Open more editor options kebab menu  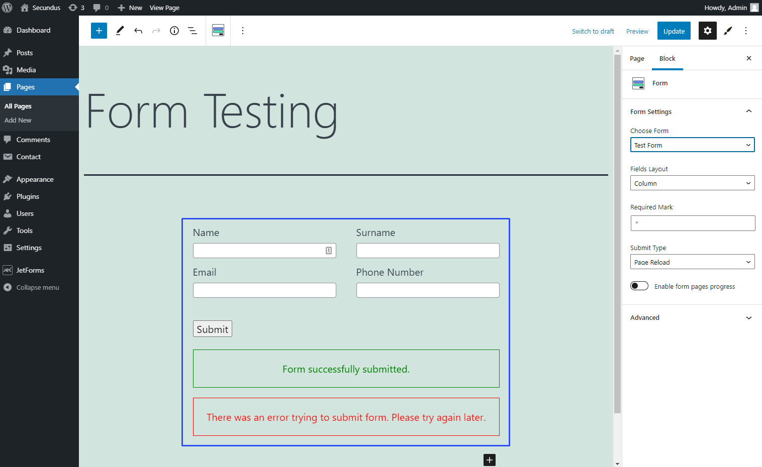point(746,31)
